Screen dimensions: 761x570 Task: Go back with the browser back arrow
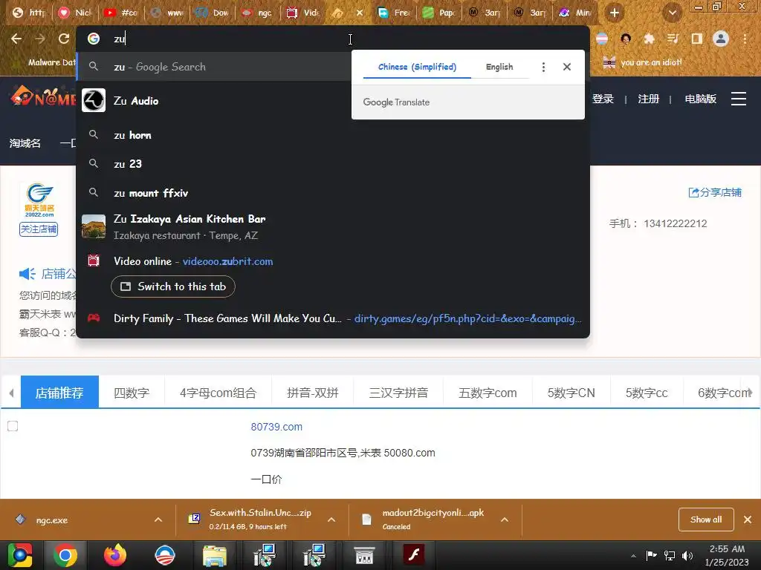click(x=16, y=39)
